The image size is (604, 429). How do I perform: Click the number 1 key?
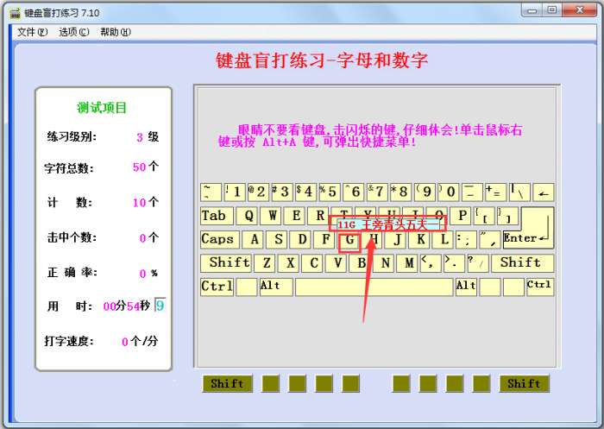click(235, 192)
